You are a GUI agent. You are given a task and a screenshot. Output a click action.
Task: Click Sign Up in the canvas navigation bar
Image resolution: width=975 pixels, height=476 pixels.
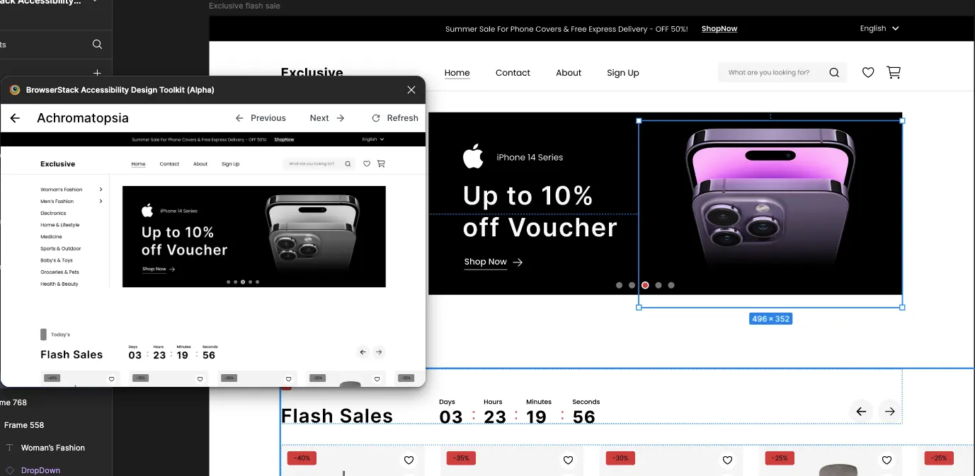(x=623, y=73)
